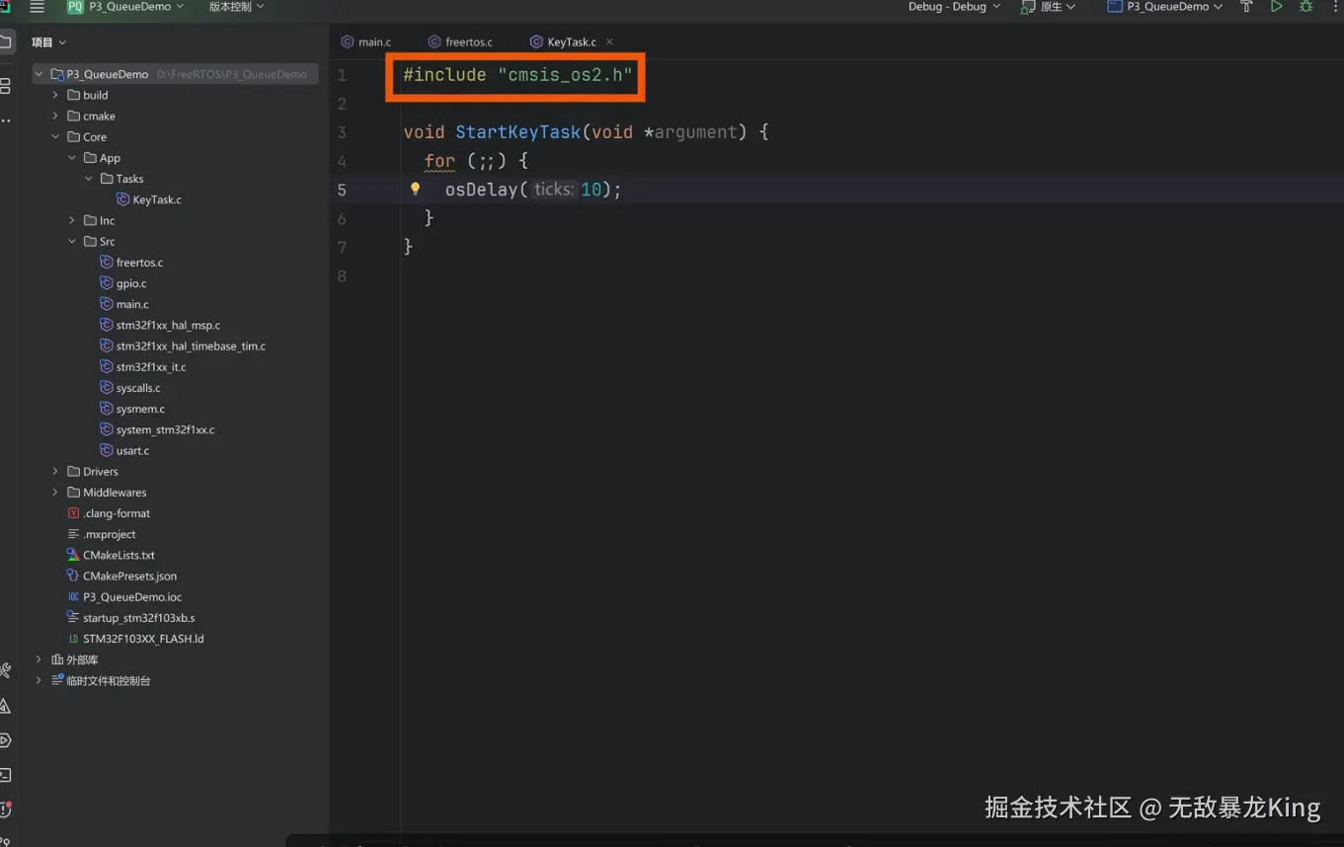Click the .clang-format file icon
Image resolution: width=1344 pixels, height=847 pixels.
[x=73, y=513]
